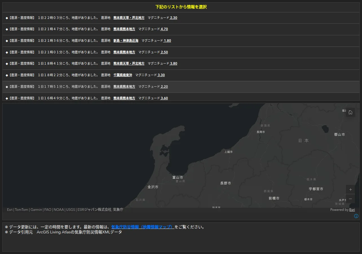Click the map home extent icon

coord(350,112)
